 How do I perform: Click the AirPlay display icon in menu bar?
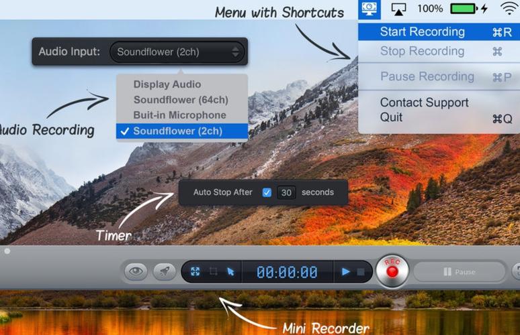398,9
